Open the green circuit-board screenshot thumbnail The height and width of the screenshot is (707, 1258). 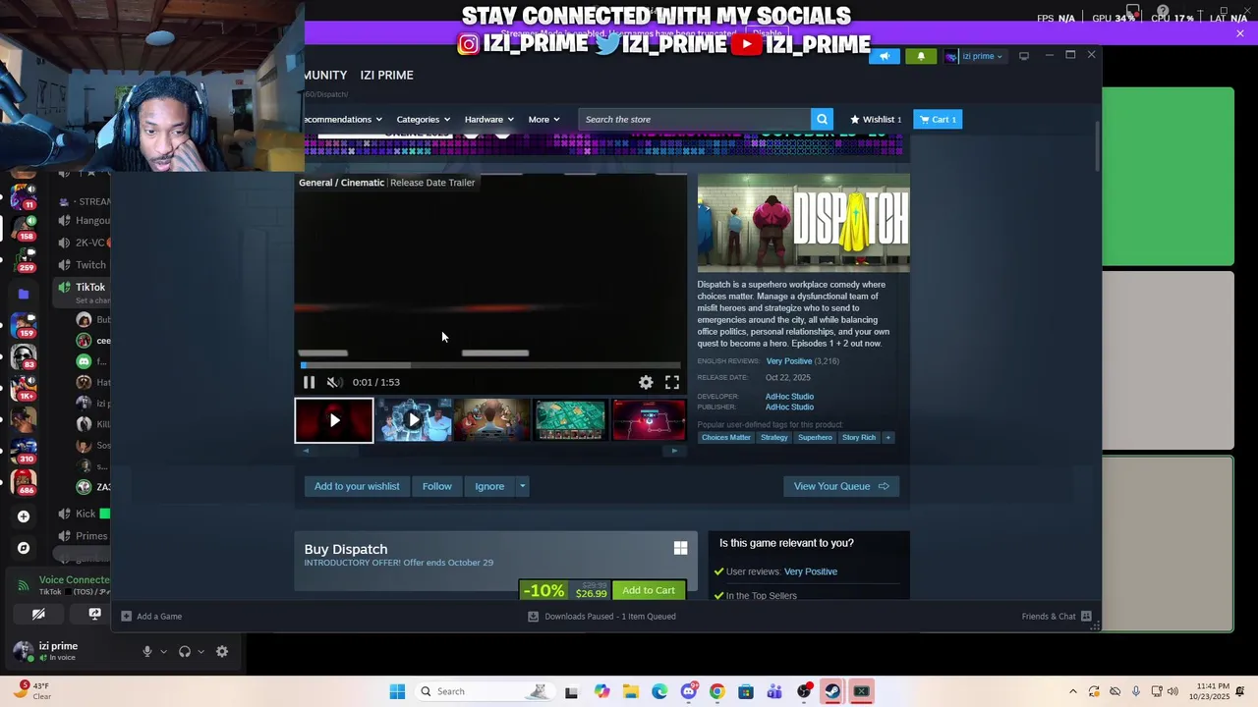tap(571, 420)
